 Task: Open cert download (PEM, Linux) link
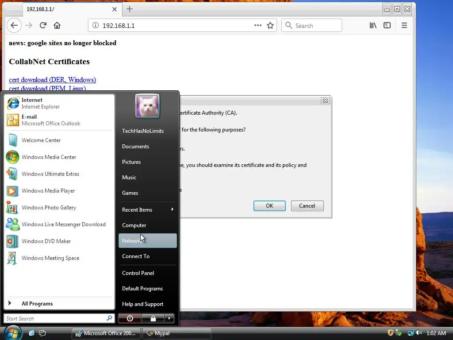coord(47,89)
